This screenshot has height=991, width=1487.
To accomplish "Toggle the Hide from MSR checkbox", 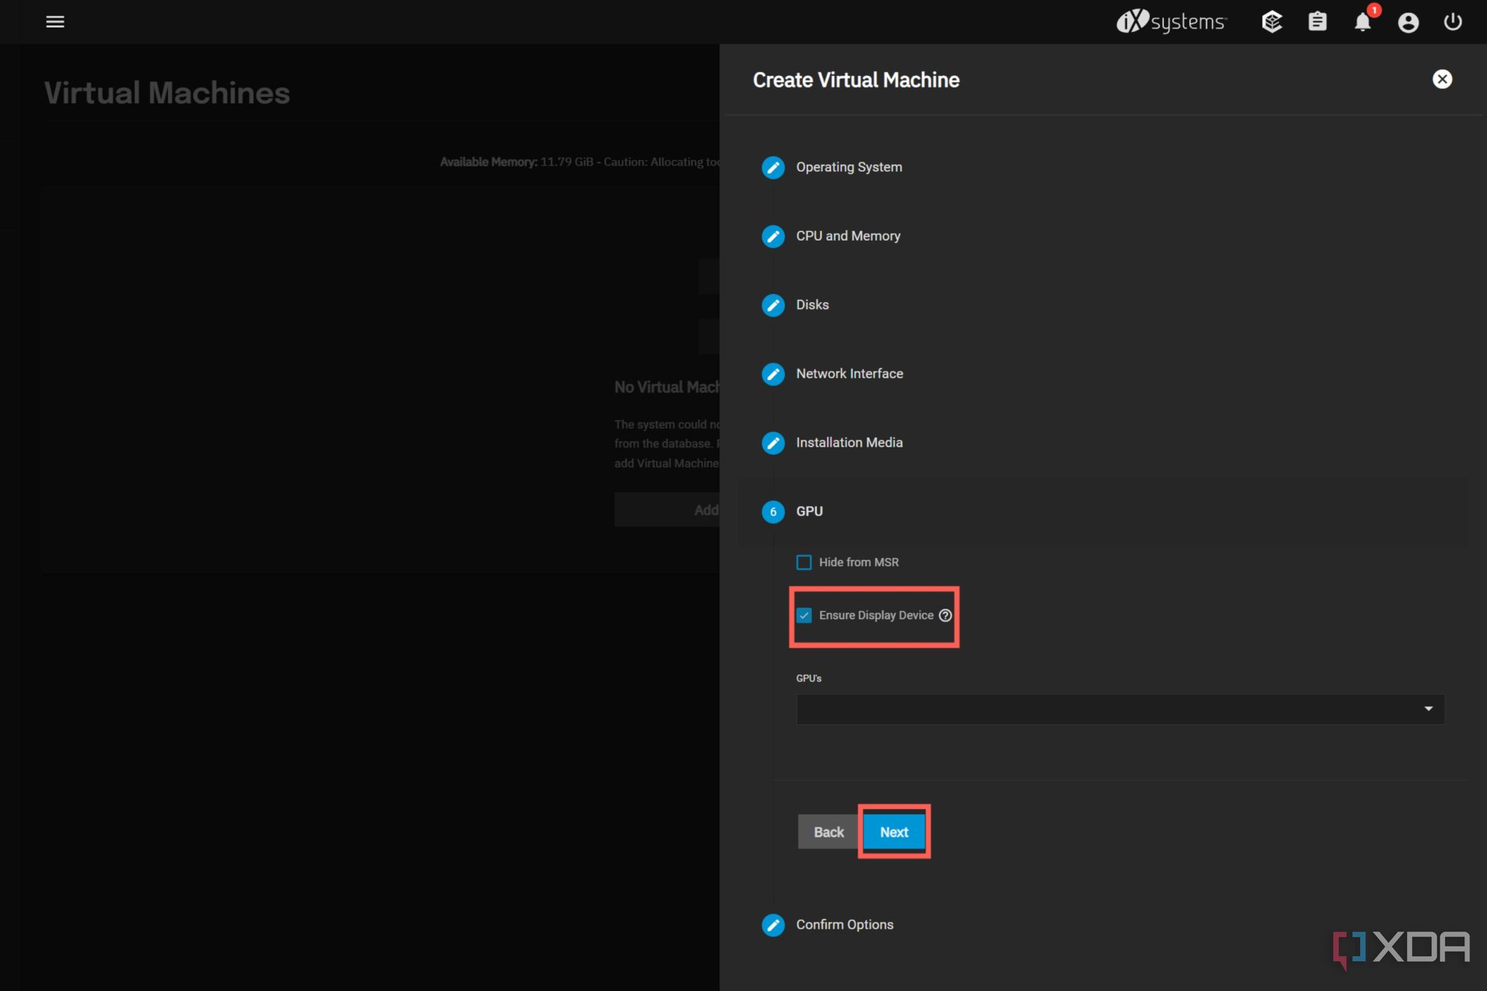I will tap(803, 562).
